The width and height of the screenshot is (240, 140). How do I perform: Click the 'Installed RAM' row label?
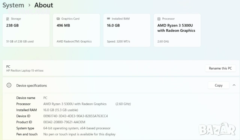click(27, 110)
